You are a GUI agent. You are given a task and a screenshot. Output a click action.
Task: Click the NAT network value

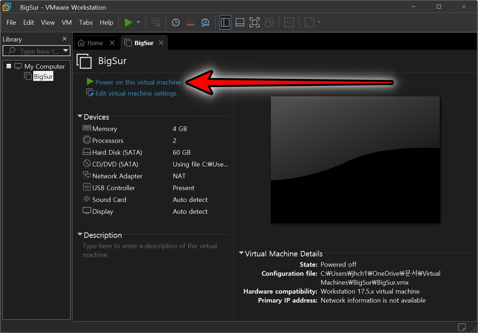click(x=179, y=176)
